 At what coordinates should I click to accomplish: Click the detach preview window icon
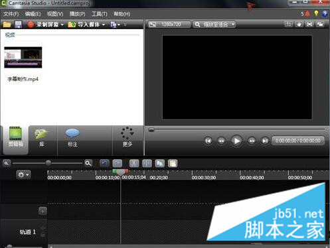point(320,24)
